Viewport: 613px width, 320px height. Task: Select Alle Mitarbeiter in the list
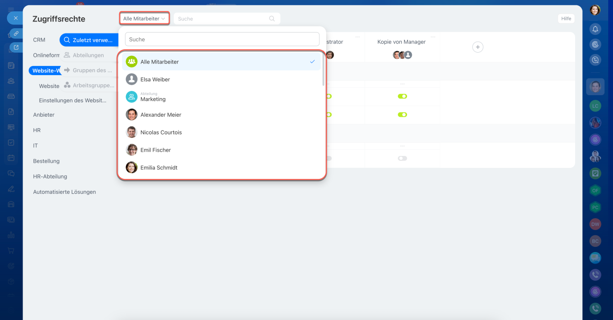pos(221,62)
